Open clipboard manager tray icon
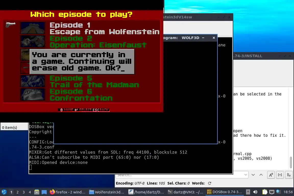 tap(265, 192)
